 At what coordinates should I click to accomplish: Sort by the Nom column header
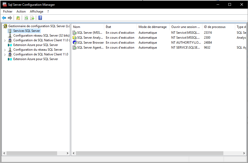88,27
